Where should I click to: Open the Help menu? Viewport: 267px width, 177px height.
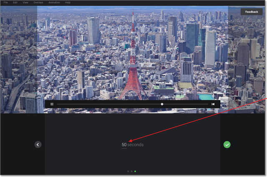tap(68, 3)
